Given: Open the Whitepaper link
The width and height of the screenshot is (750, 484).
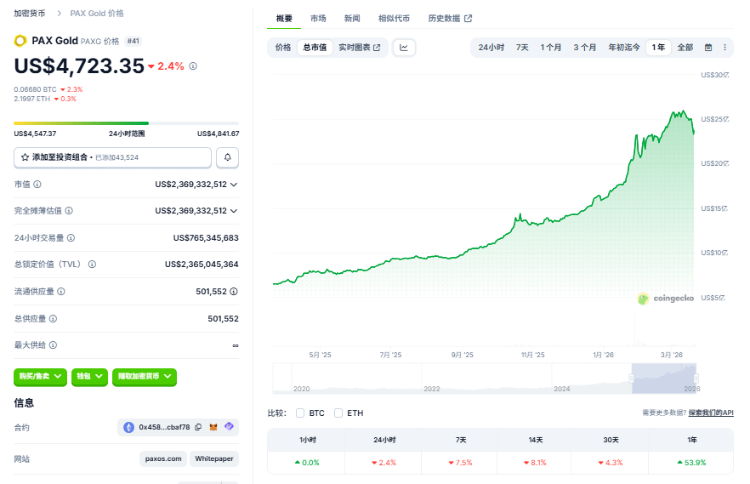Looking at the screenshot, I should [x=213, y=458].
